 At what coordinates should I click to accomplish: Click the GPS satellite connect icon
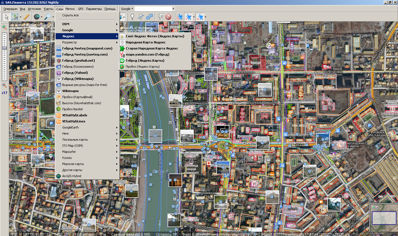(x=180, y=17)
